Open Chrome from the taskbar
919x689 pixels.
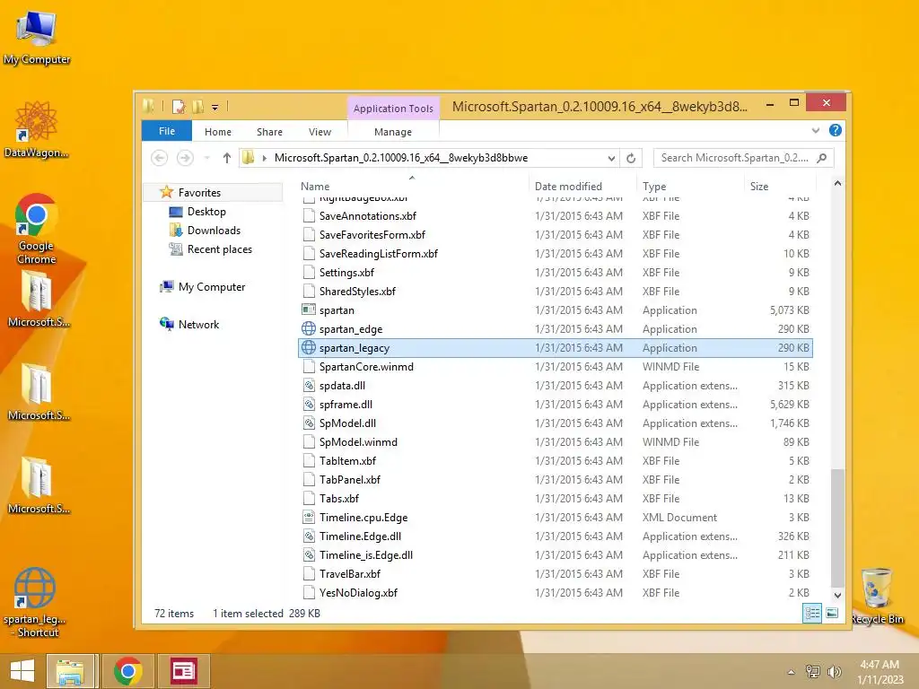pyautogui.click(x=128, y=671)
